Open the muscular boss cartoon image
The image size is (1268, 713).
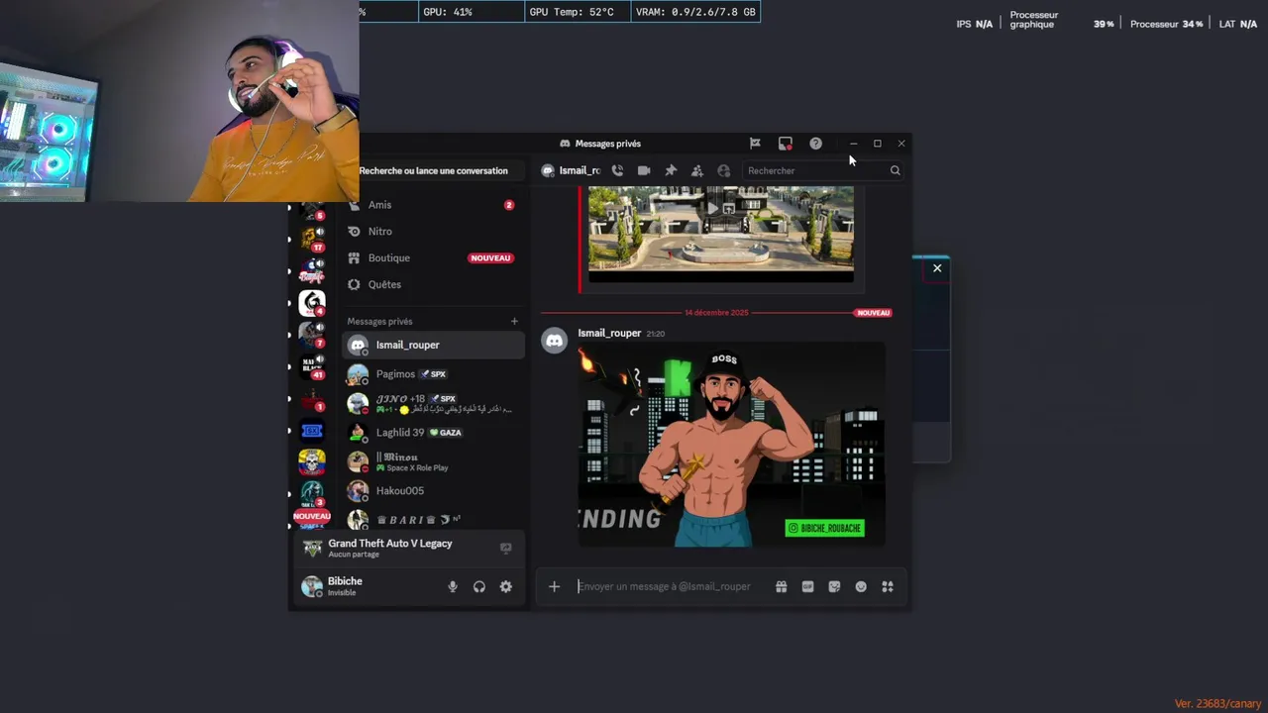click(x=731, y=445)
